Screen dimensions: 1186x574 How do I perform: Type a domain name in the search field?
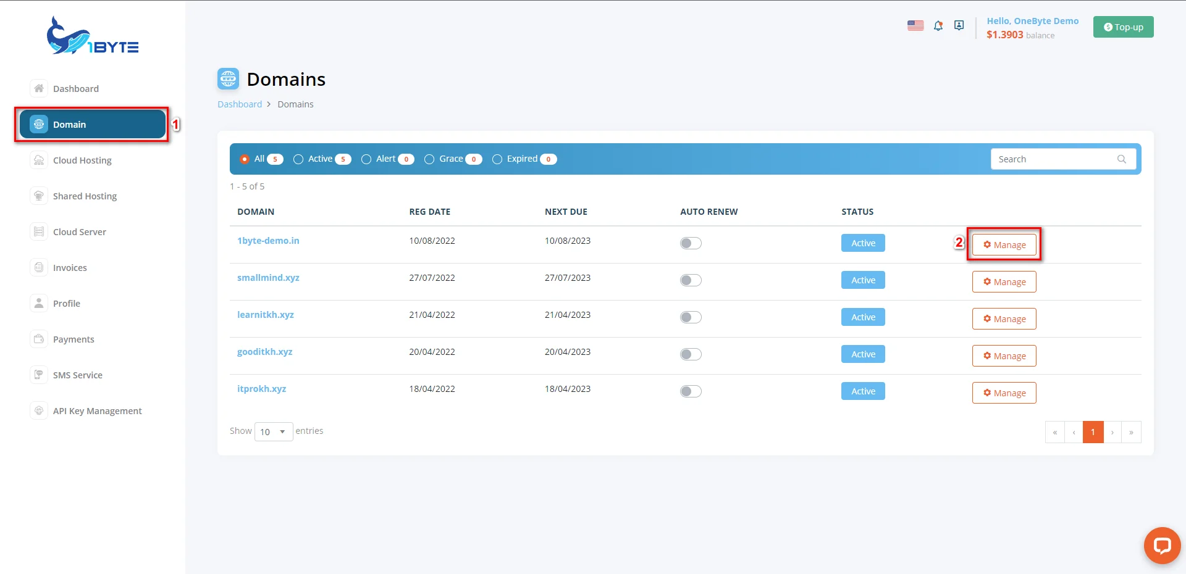(x=1050, y=159)
